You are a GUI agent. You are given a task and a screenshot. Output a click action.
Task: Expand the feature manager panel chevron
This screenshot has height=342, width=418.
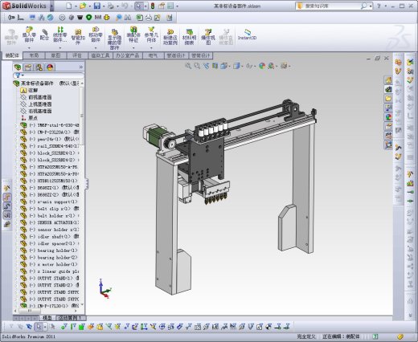point(80,67)
